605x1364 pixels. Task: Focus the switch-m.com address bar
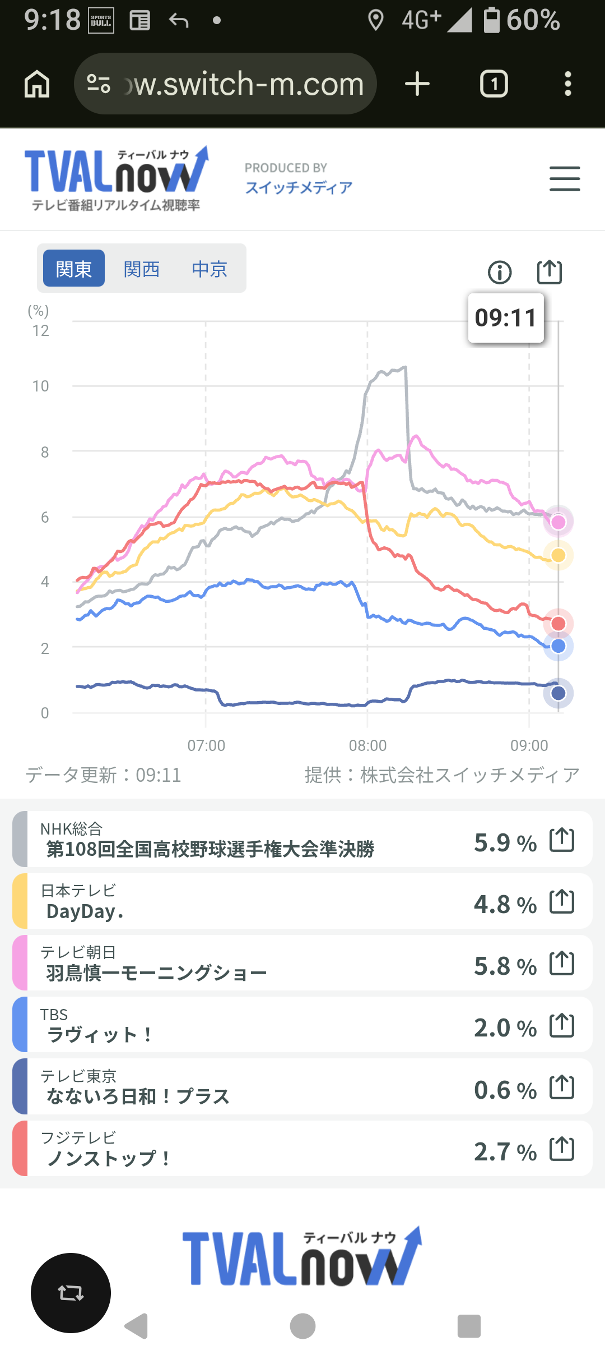225,84
